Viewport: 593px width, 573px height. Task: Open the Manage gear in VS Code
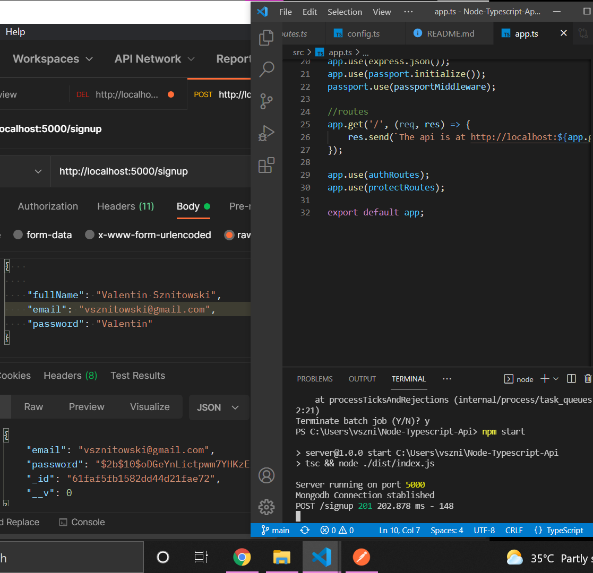tap(266, 507)
